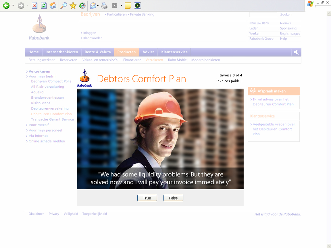
Task: Click the Mail envelope icon
Action: tap(93, 6)
